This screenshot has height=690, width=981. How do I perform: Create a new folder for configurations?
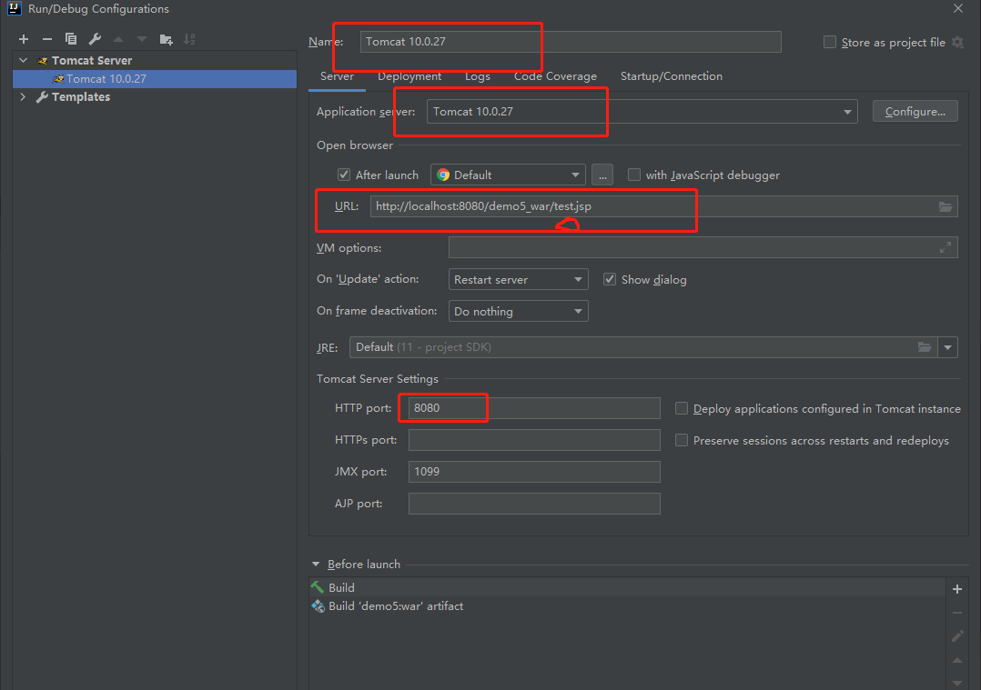tap(166, 39)
